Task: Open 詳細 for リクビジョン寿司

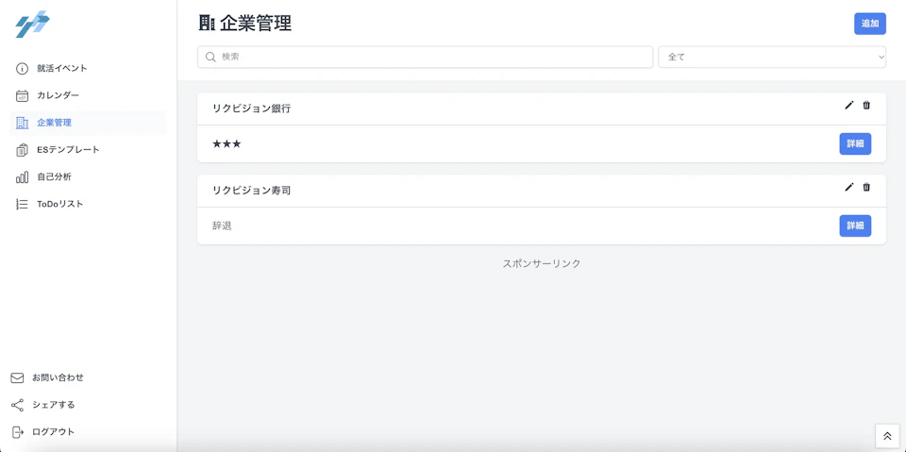Action: point(855,226)
